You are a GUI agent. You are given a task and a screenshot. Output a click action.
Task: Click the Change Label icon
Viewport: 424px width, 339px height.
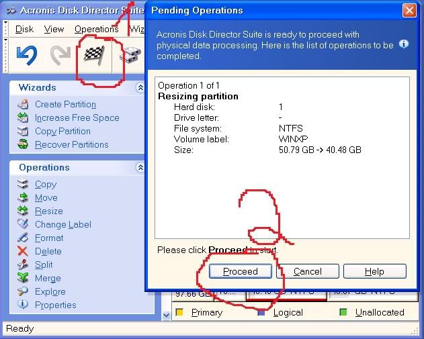tap(23, 224)
